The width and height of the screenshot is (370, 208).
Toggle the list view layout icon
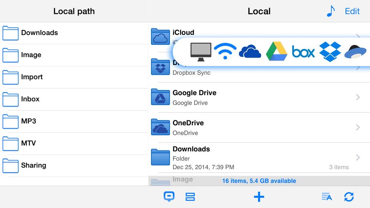click(190, 197)
